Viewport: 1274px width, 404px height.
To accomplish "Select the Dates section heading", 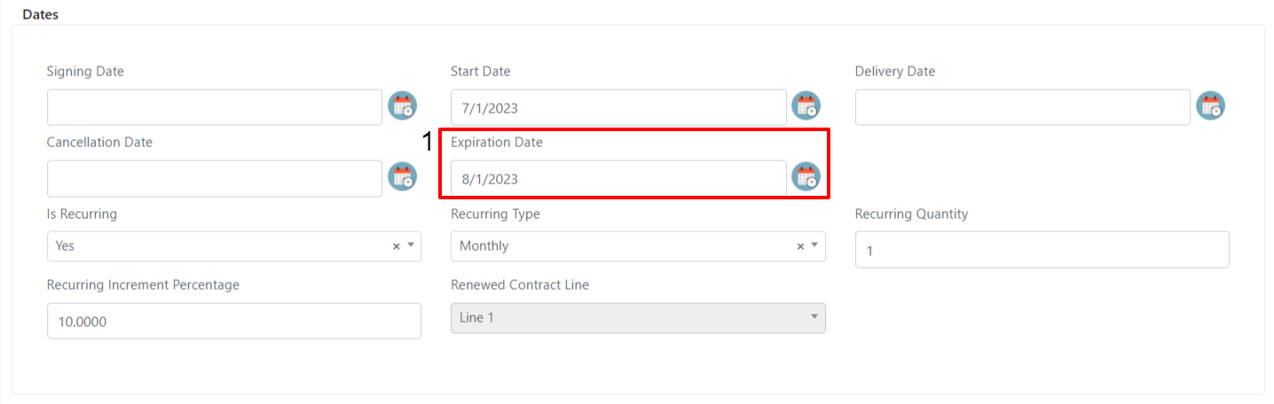I will pos(40,15).
